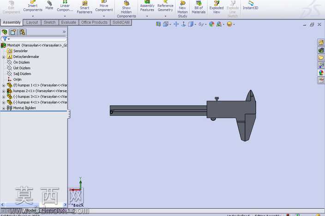Screen dimensions: 325x216
Task: Switch to the Layout tab
Action: (x=32, y=22)
